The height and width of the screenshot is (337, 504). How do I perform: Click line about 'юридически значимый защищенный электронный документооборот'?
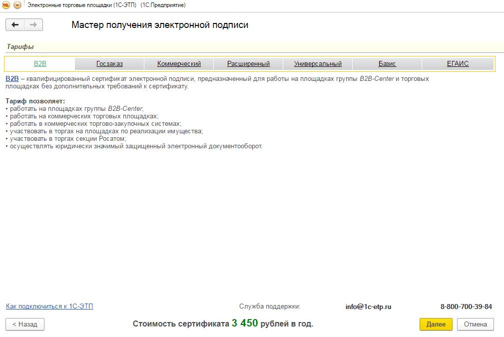point(134,146)
